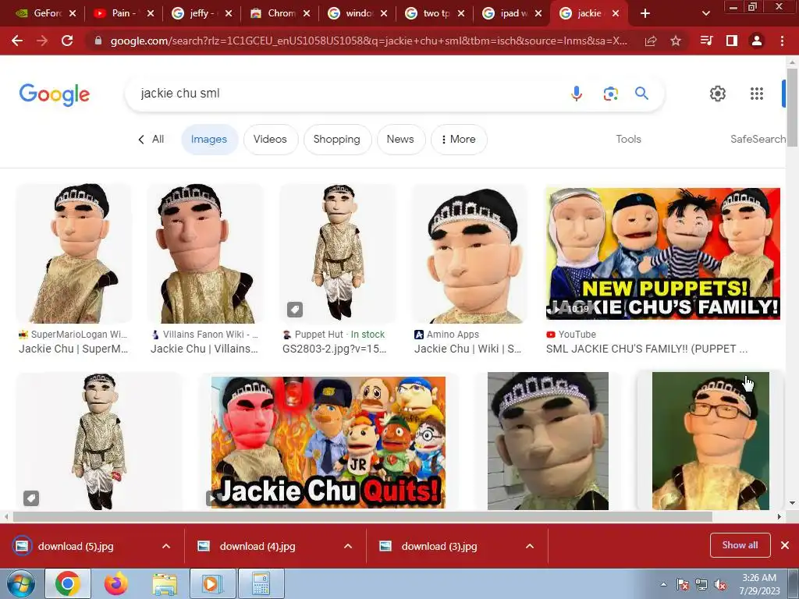Click the site lock icon in address bar
Image resolution: width=799 pixels, height=599 pixels.
click(x=98, y=41)
